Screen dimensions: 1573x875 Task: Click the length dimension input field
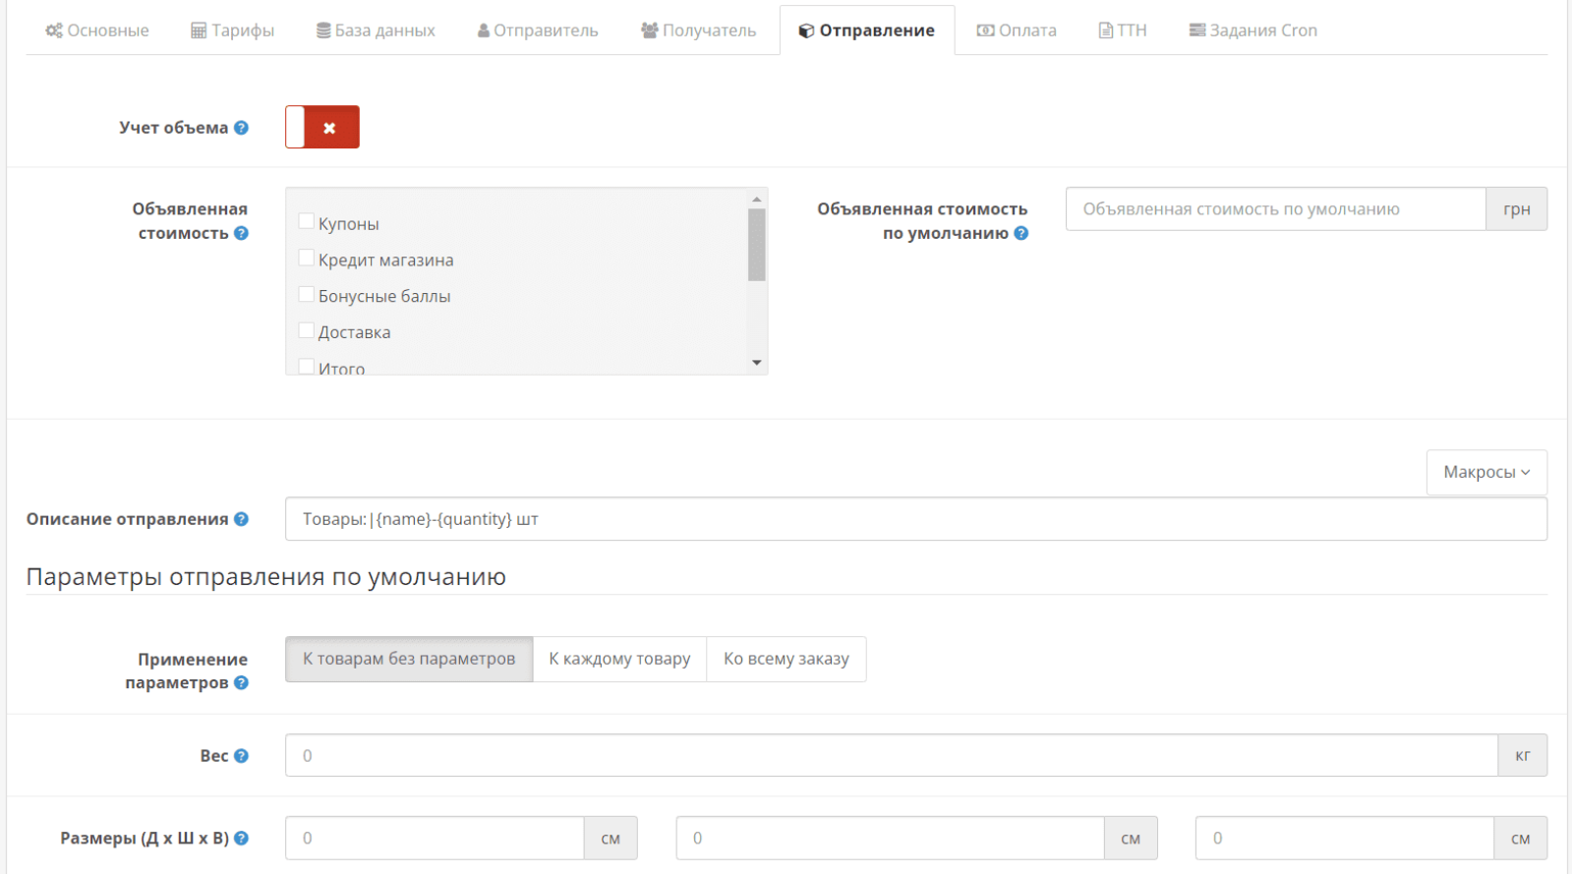coord(435,839)
